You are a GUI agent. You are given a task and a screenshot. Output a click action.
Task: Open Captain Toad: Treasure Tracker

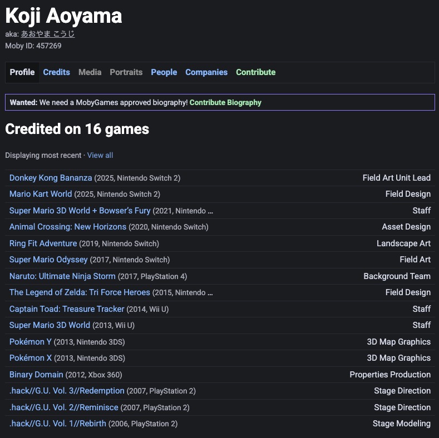67,309
